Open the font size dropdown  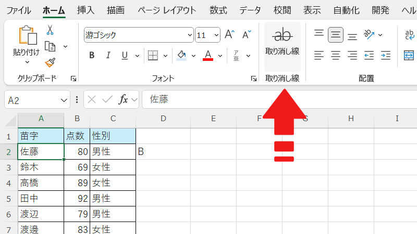(x=216, y=35)
